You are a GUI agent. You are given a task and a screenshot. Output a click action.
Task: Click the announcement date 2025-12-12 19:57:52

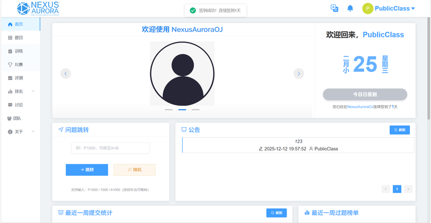pos(285,149)
